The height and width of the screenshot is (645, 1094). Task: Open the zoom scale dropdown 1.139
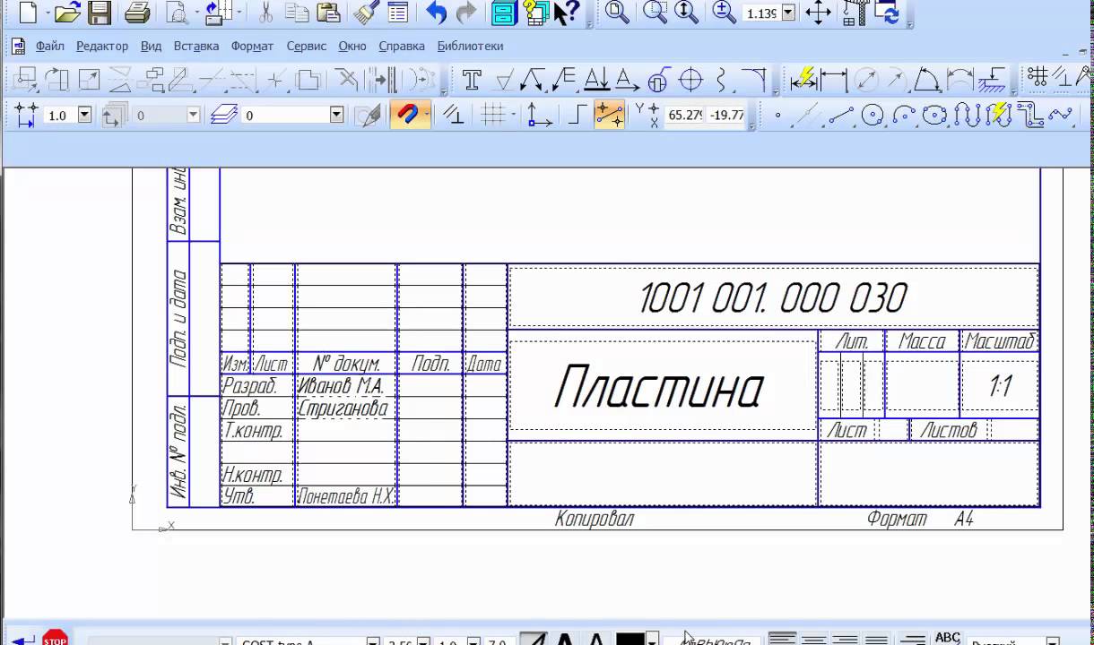pos(788,13)
